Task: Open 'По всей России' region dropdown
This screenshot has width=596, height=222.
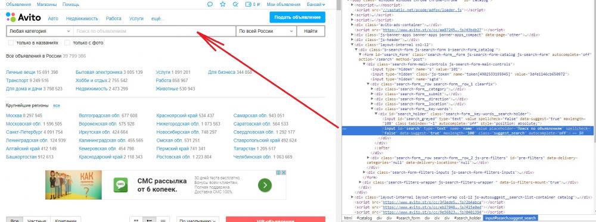Action: [x=266, y=31]
